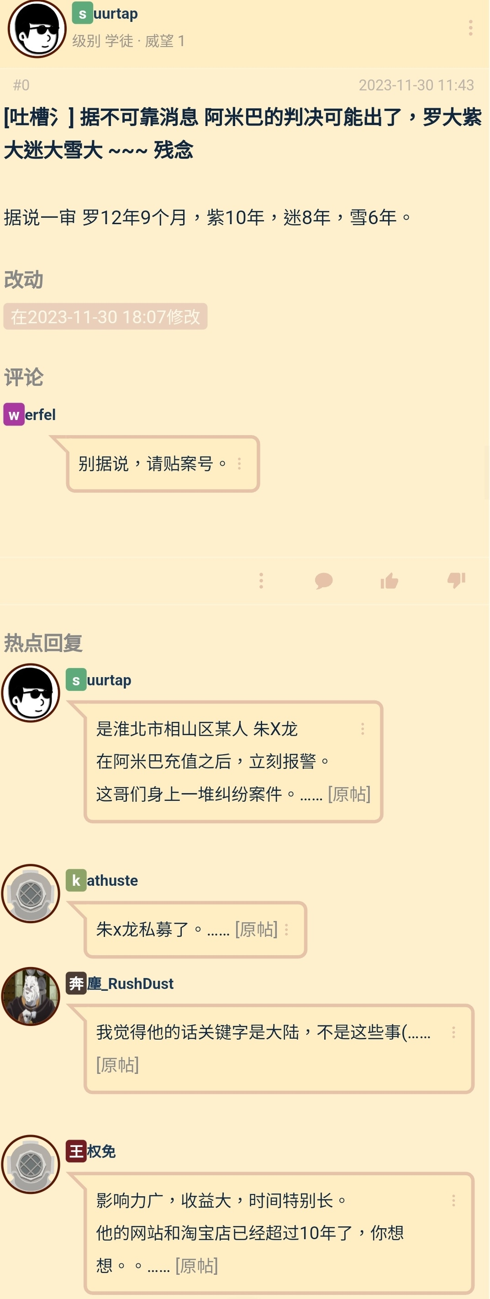Open options dots in werfel's comment bubble
490x1299 pixels.
pyautogui.click(x=239, y=463)
